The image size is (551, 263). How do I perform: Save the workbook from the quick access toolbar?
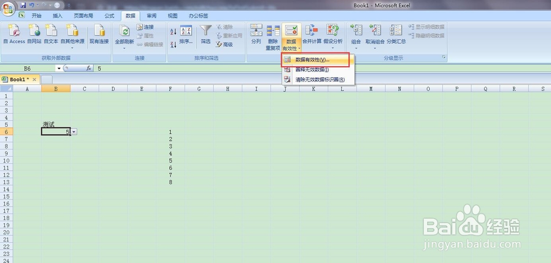click(x=23, y=6)
